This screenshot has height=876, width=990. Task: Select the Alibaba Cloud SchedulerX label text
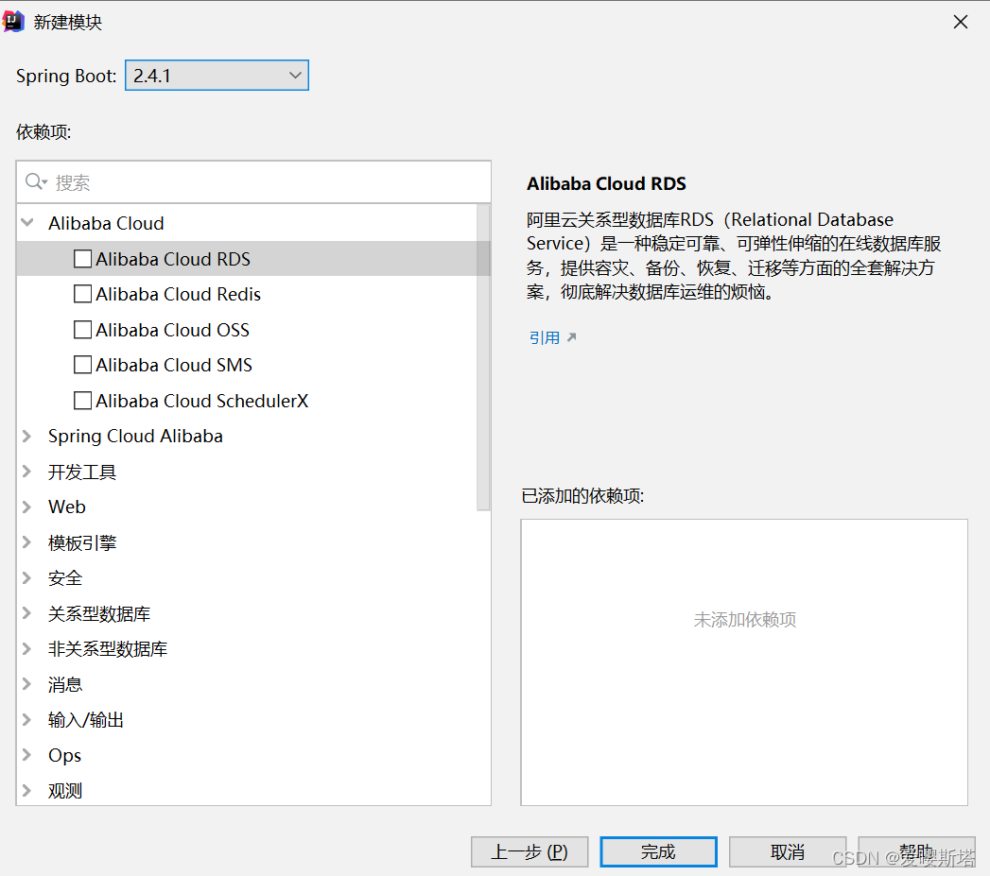[202, 400]
